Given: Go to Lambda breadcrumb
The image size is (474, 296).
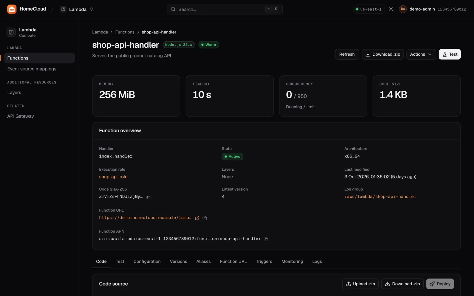Looking at the screenshot, I should coord(100,32).
